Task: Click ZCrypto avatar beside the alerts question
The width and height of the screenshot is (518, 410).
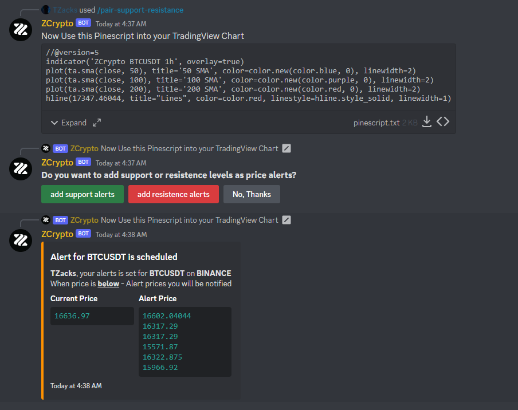Action: pos(21,168)
